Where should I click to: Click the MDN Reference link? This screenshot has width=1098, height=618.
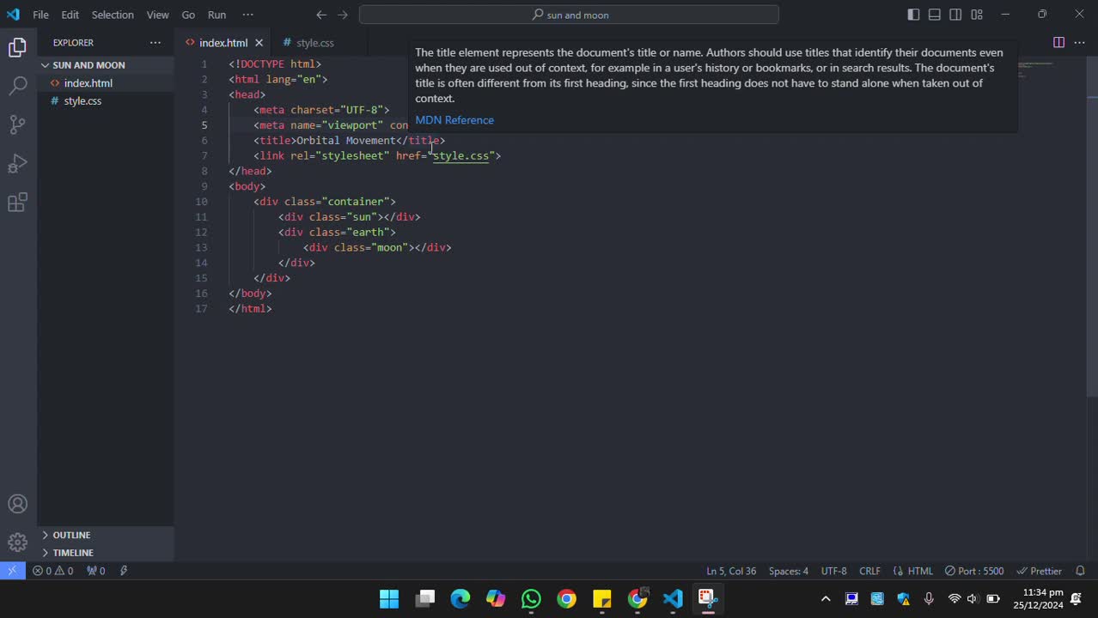454,120
